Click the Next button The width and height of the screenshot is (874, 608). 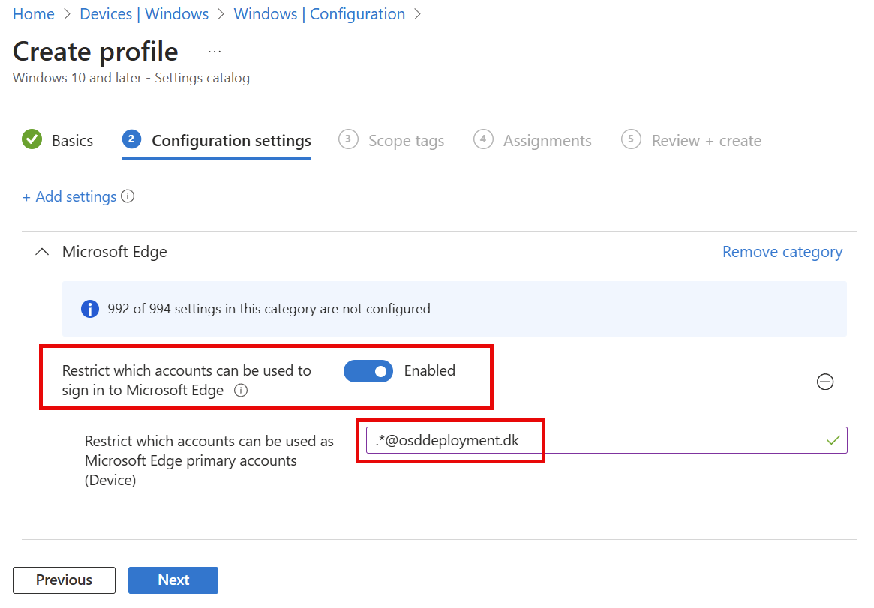tap(173, 580)
